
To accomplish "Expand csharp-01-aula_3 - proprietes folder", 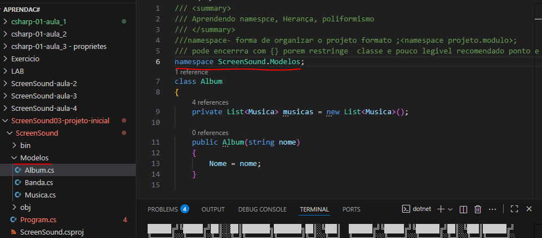I will tap(5, 47).
